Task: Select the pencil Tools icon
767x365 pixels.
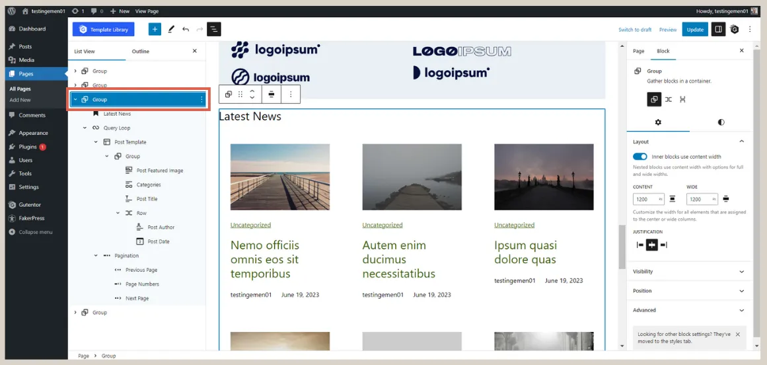Action: (170, 29)
